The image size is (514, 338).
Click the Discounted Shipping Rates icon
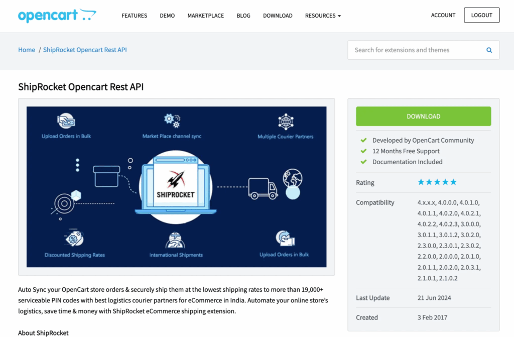coord(74,239)
